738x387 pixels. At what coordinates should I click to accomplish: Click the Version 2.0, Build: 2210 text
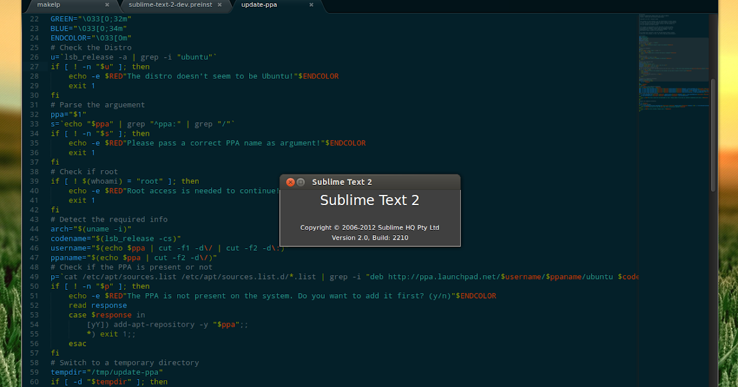(369, 237)
